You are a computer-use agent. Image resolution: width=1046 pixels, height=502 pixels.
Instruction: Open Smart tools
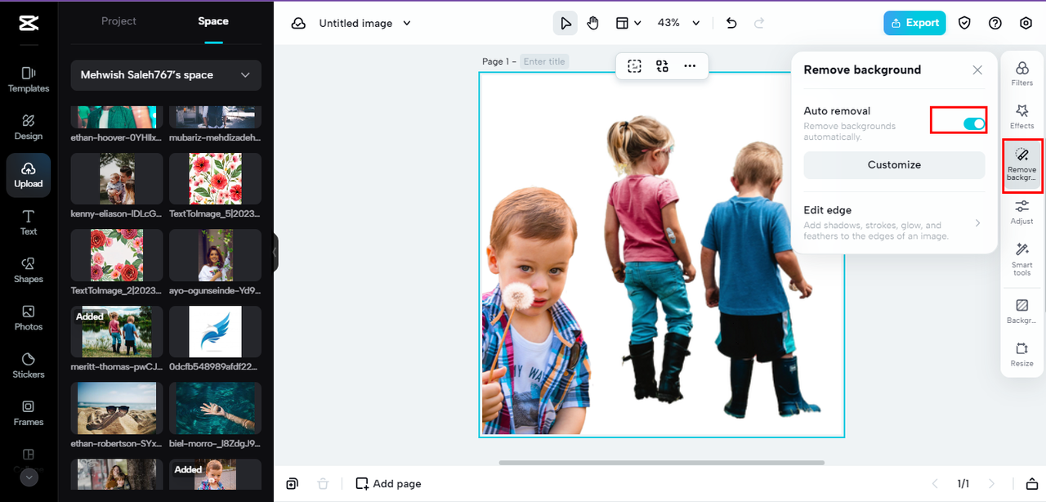pyautogui.click(x=1022, y=258)
